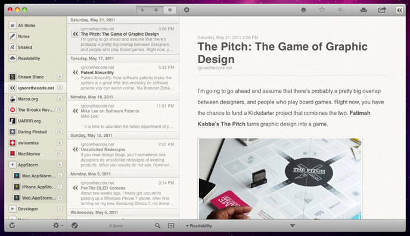This screenshot has width=410, height=236.
Task: Click the Saturday, May 21, 2011 date header
Action: click(x=123, y=20)
